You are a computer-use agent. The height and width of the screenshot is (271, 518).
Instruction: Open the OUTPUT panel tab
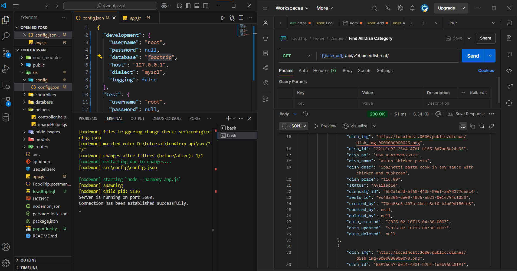click(x=137, y=118)
